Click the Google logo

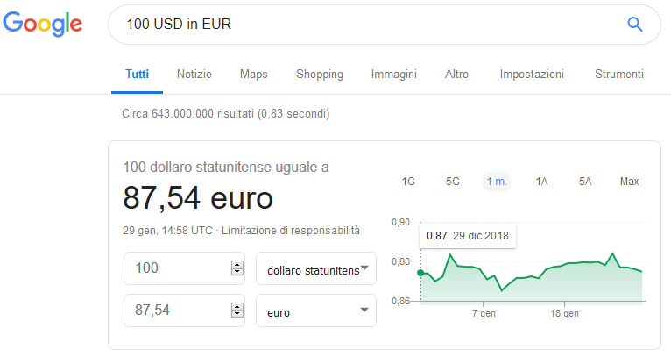point(43,24)
